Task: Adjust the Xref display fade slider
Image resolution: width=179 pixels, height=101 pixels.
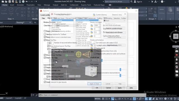Action: point(120,69)
